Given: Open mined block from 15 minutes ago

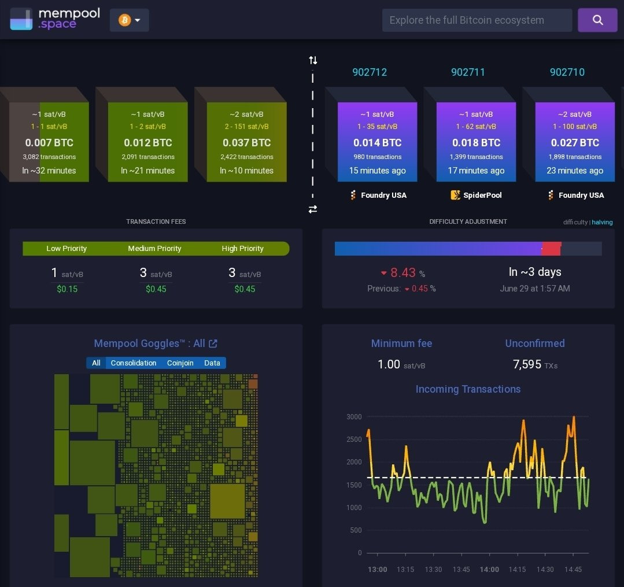Looking at the screenshot, I should pos(377,142).
